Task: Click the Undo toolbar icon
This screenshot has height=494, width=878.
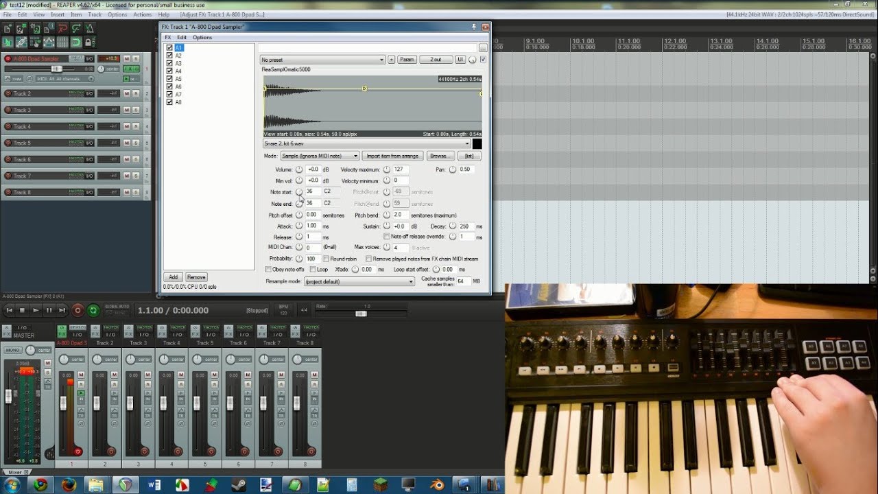Action: click(x=63, y=29)
